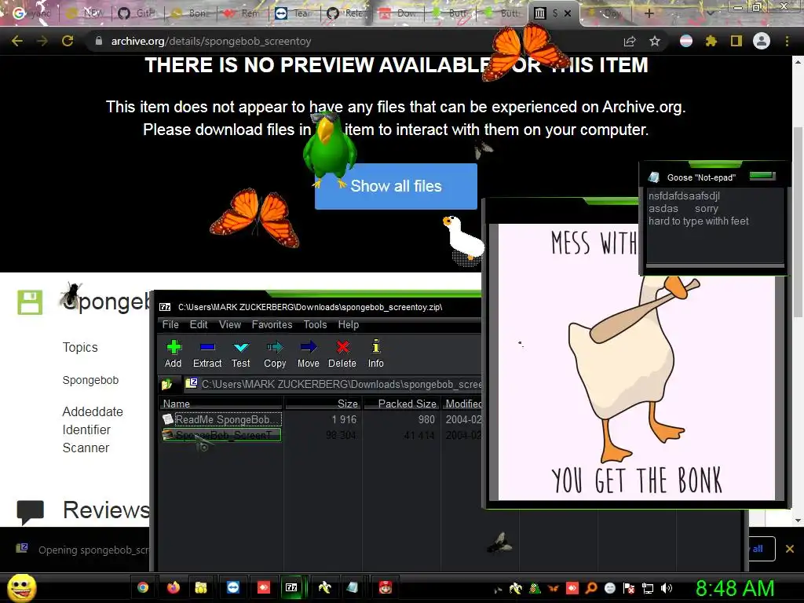
Task: Click the smiley Start button
Action: point(21,587)
